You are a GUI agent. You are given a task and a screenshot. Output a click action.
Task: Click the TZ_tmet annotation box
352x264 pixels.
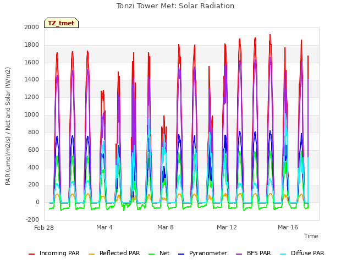click(x=61, y=23)
